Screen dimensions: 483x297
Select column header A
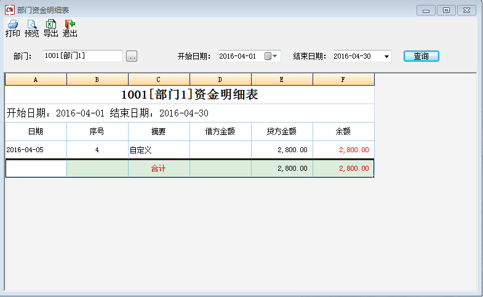coord(36,79)
